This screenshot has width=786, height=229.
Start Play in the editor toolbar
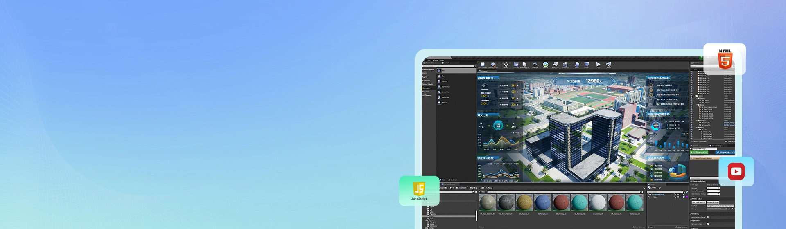click(x=599, y=65)
